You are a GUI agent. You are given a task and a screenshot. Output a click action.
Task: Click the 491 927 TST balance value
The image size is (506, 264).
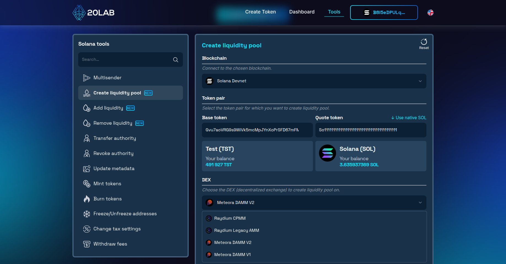pos(219,165)
